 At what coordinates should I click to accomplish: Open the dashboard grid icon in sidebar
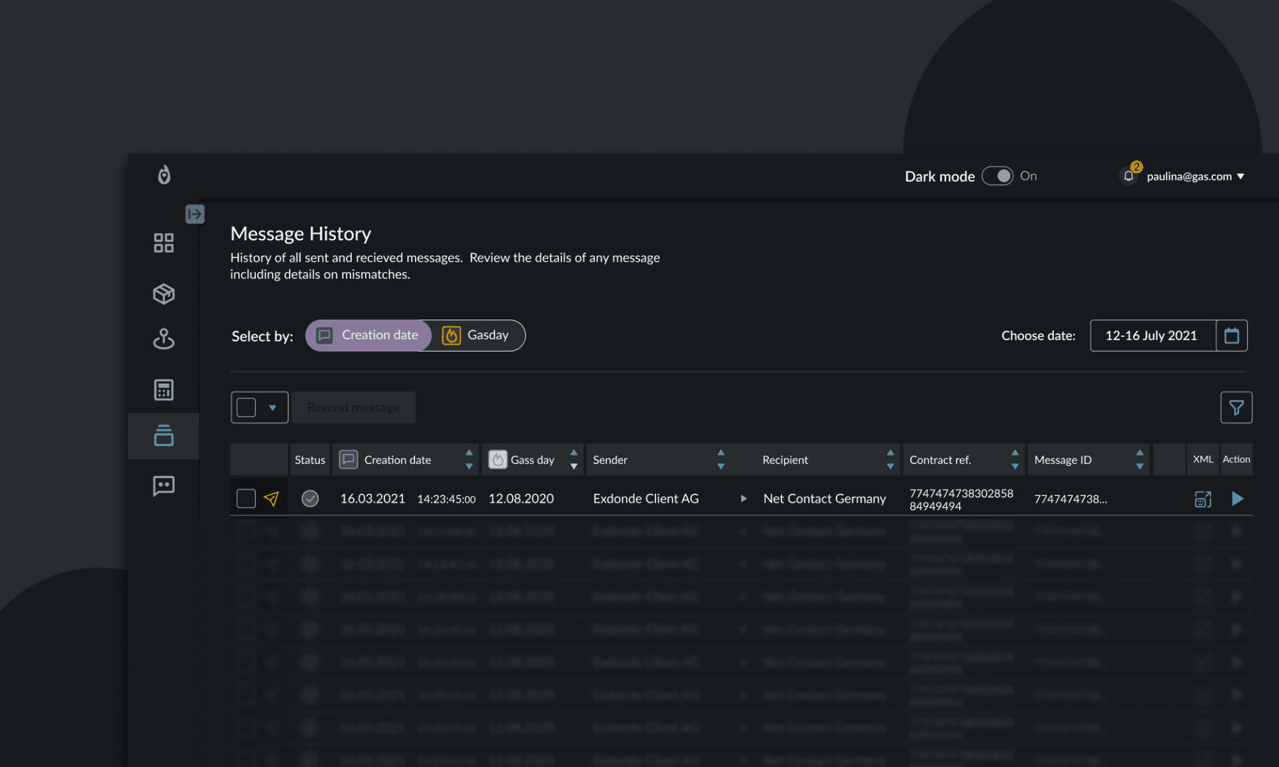pos(163,243)
